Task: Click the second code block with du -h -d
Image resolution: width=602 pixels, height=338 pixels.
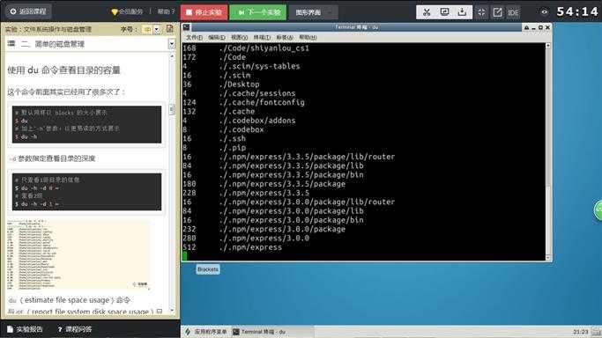Action: [86, 192]
